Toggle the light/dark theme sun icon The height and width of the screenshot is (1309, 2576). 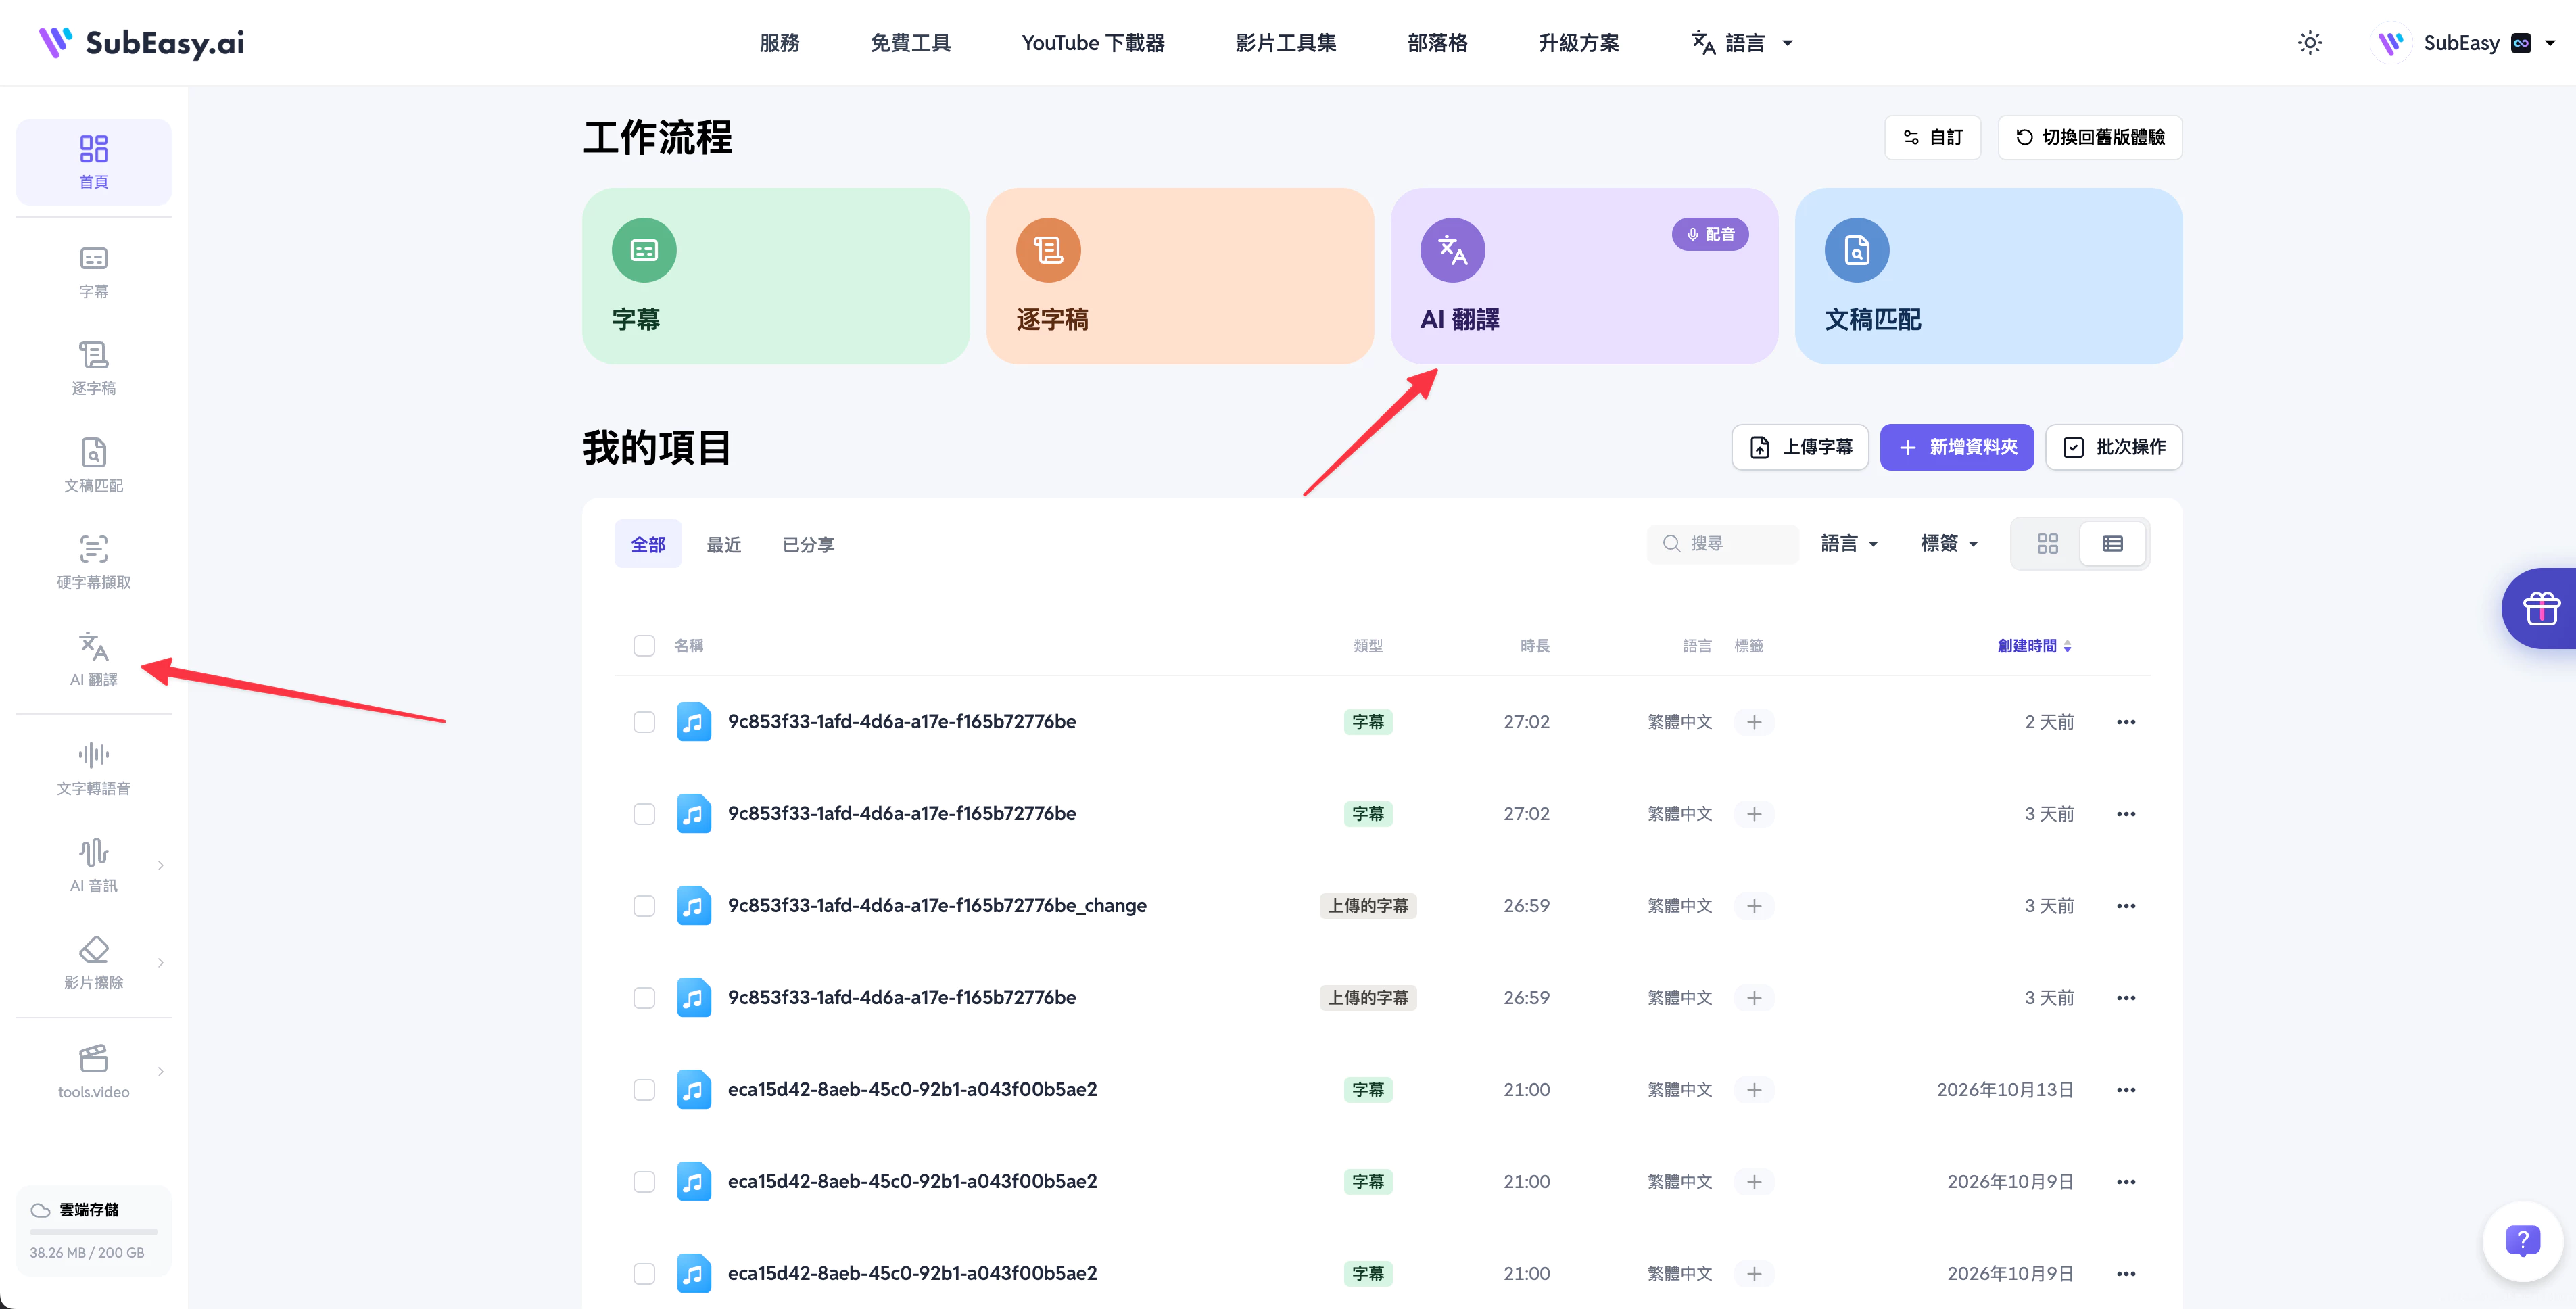click(x=2309, y=43)
